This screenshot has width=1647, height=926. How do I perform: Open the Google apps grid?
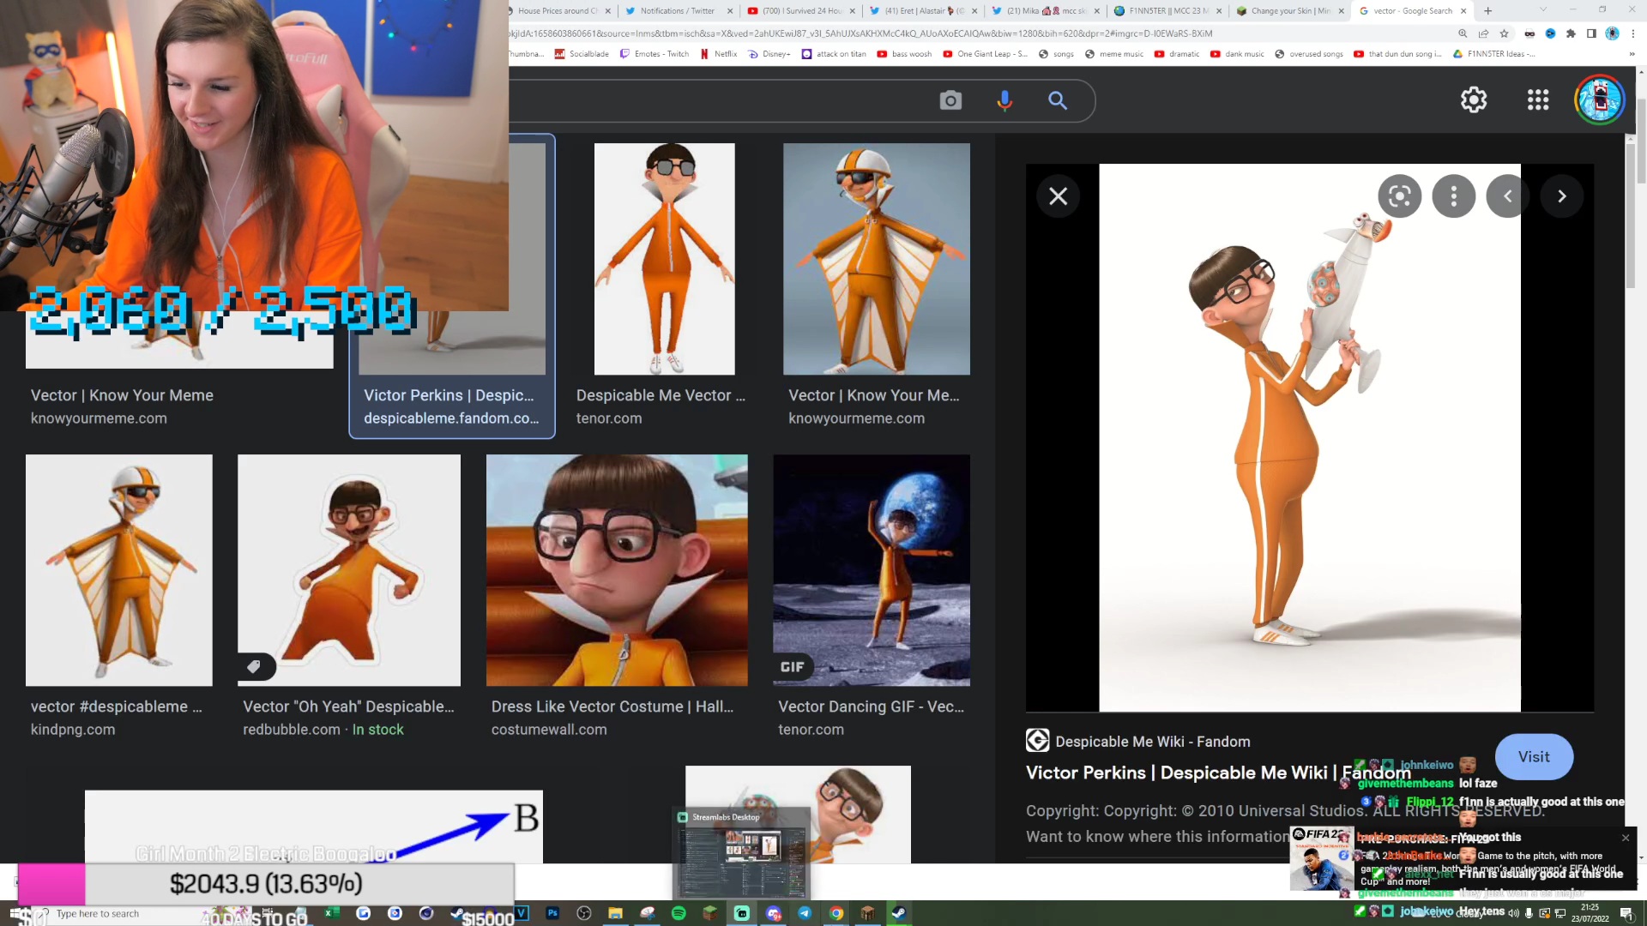point(1538,99)
